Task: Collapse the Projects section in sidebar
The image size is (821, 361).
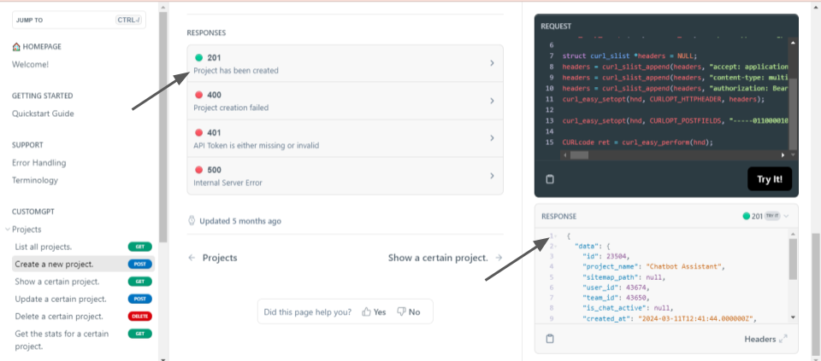Action: (x=8, y=230)
